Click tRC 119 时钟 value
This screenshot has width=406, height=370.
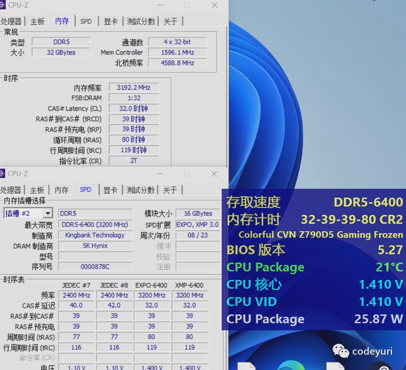pos(134,150)
